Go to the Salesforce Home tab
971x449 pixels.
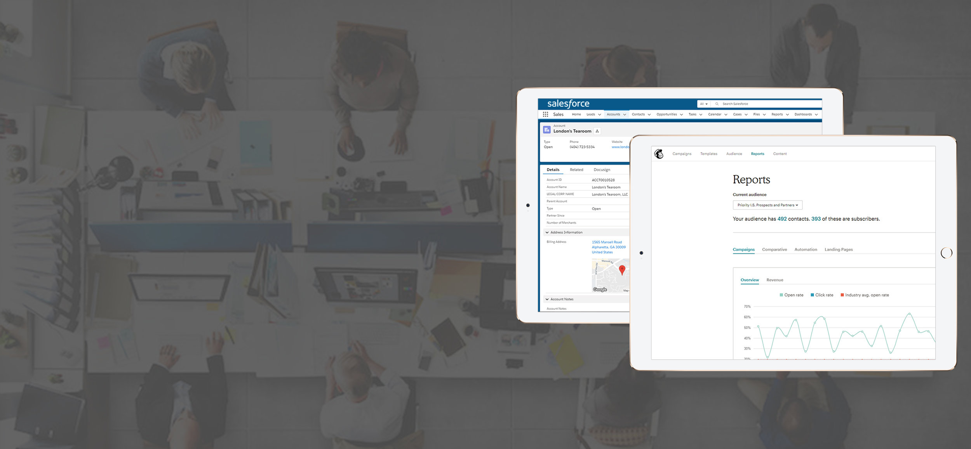[x=576, y=114]
